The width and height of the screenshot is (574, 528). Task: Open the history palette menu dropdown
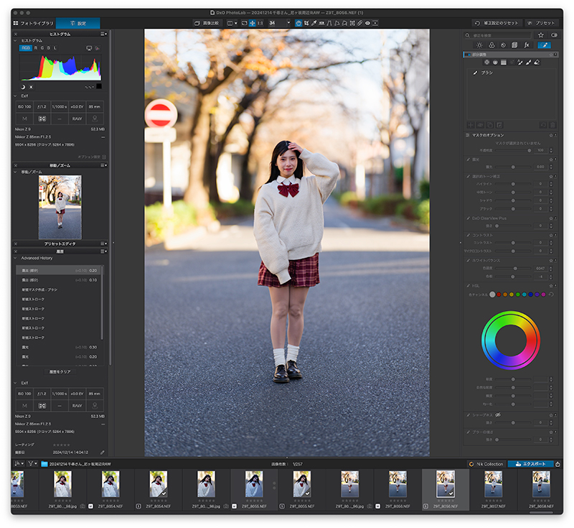pos(104,251)
